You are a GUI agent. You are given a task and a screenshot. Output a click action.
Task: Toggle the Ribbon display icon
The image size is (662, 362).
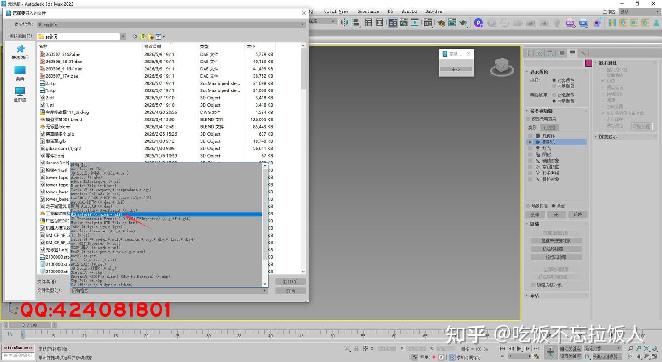[x=393, y=23]
